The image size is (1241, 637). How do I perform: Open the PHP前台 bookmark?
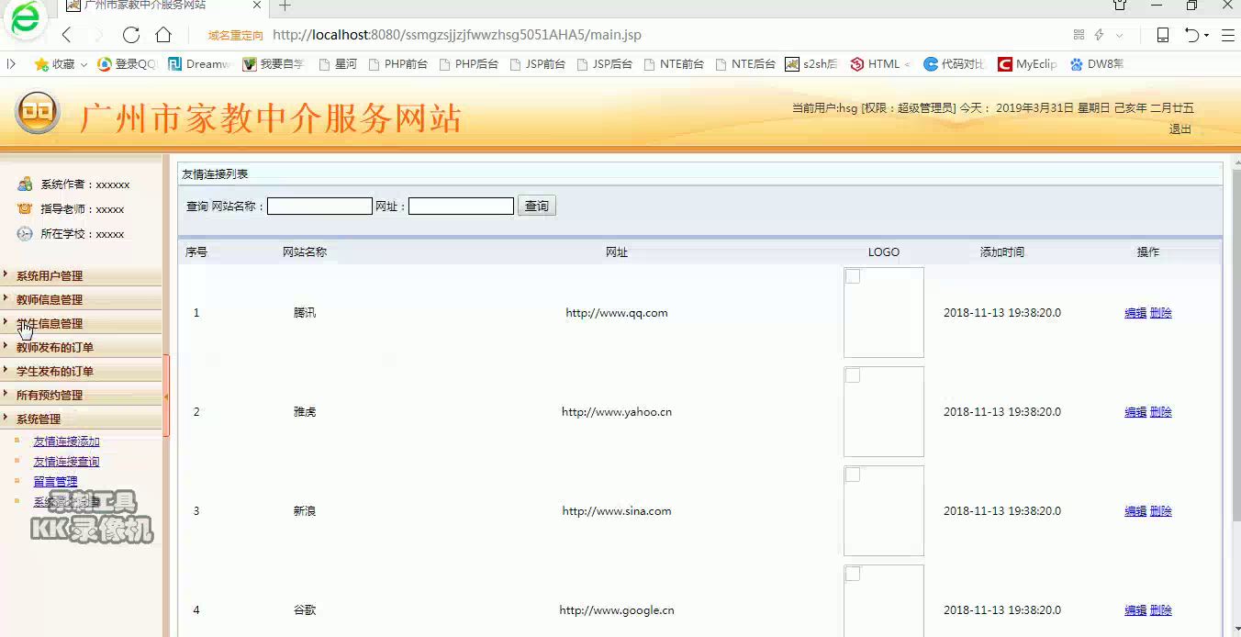coord(397,64)
